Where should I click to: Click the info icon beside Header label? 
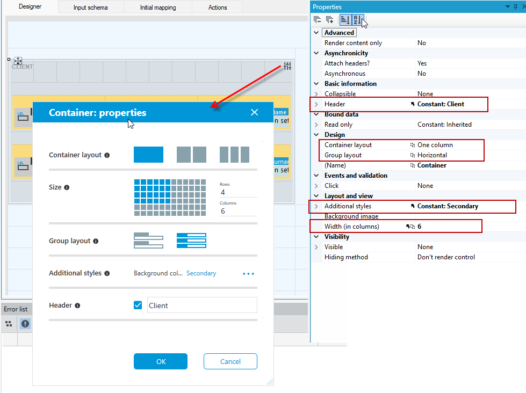click(x=77, y=305)
